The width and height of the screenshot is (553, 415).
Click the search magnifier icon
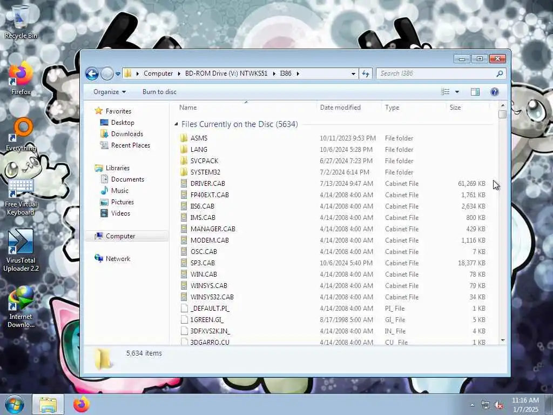[500, 73]
